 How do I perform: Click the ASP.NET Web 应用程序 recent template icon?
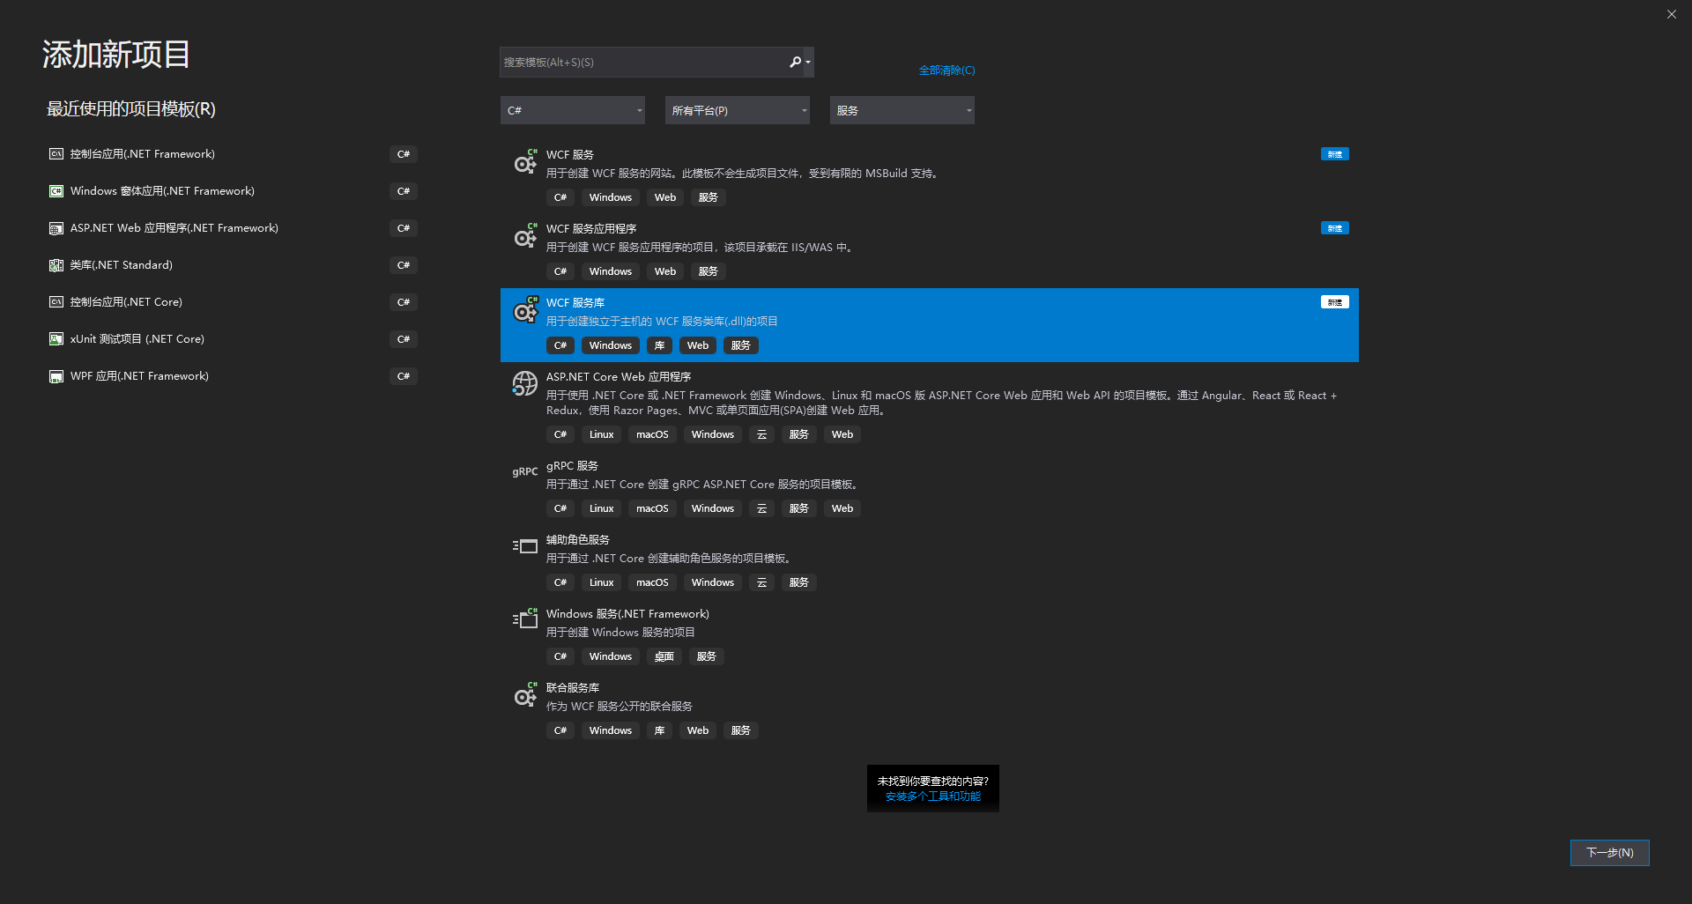pyautogui.click(x=56, y=228)
